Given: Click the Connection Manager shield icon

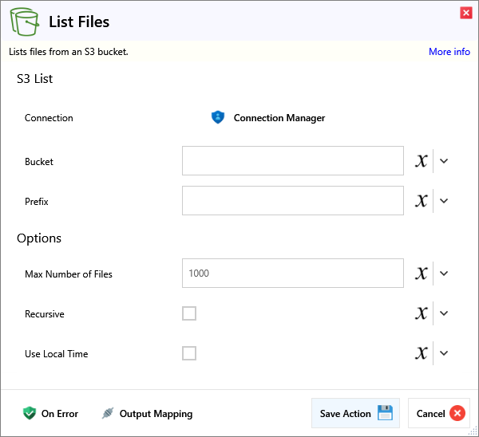Looking at the screenshot, I should (x=218, y=117).
